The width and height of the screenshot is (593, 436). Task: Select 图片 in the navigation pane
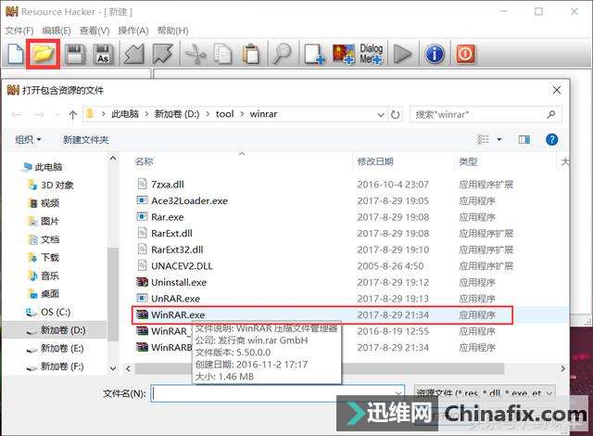[x=44, y=222]
